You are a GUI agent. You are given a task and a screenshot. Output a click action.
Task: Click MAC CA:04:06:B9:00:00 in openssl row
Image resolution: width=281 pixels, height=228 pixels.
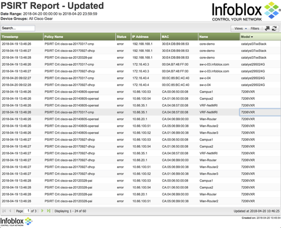175,119
